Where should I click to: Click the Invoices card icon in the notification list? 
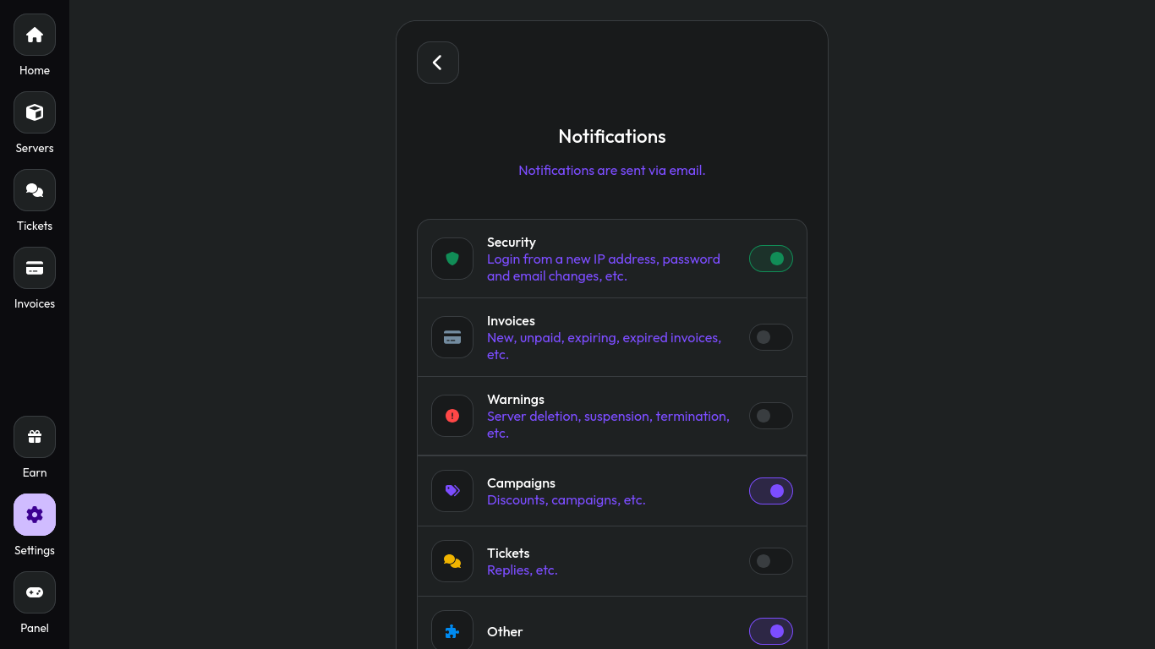[x=452, y=337]
